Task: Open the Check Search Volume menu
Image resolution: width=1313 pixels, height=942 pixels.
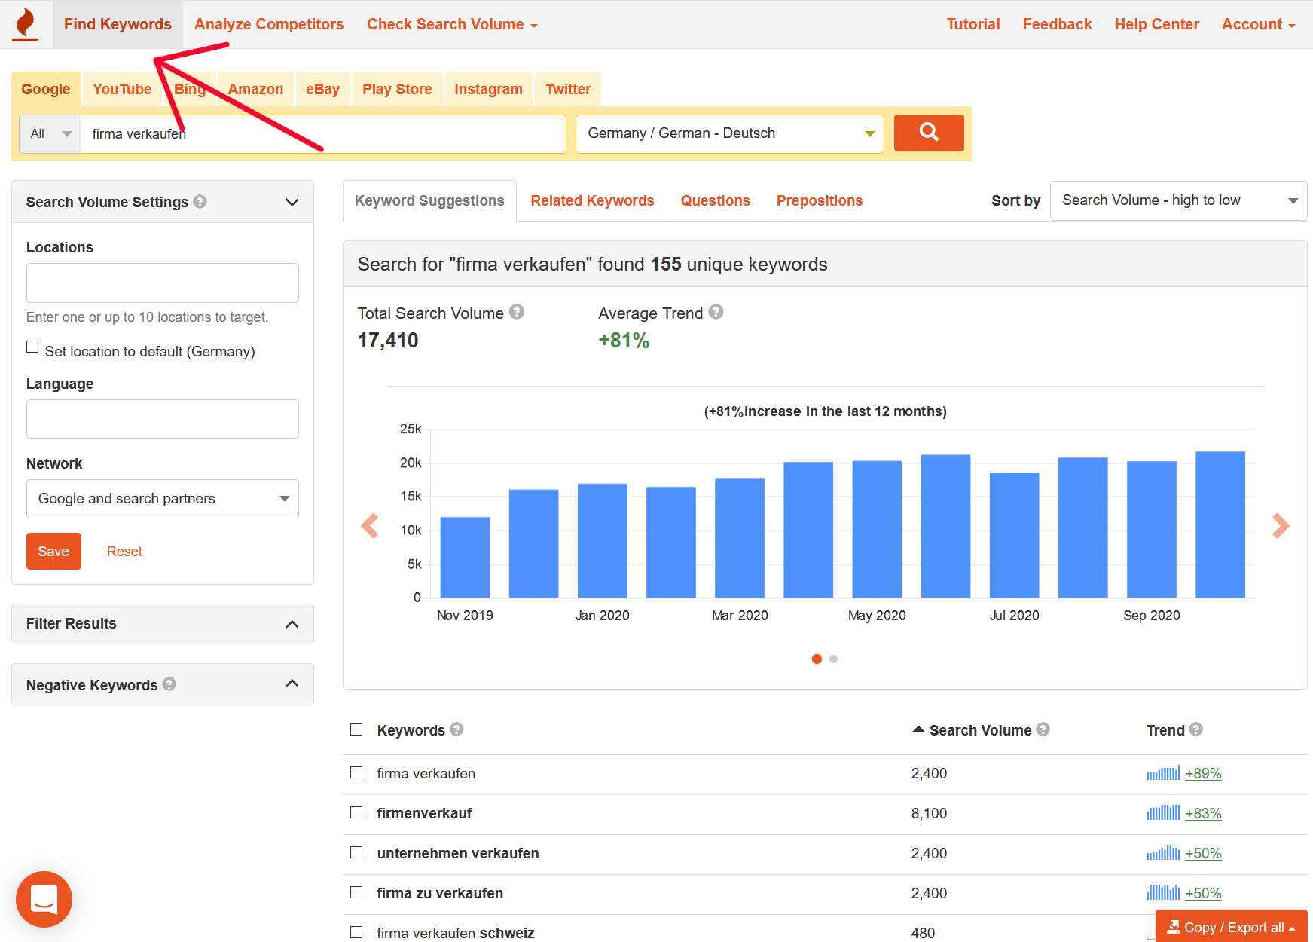Action: click(x=452, y=24)
